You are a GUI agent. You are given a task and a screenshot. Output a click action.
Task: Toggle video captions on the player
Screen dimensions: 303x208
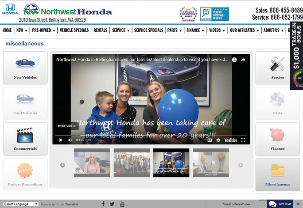point(210,140)
